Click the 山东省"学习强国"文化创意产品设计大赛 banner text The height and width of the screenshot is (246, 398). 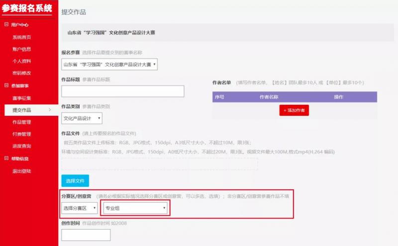pos(111,32)
